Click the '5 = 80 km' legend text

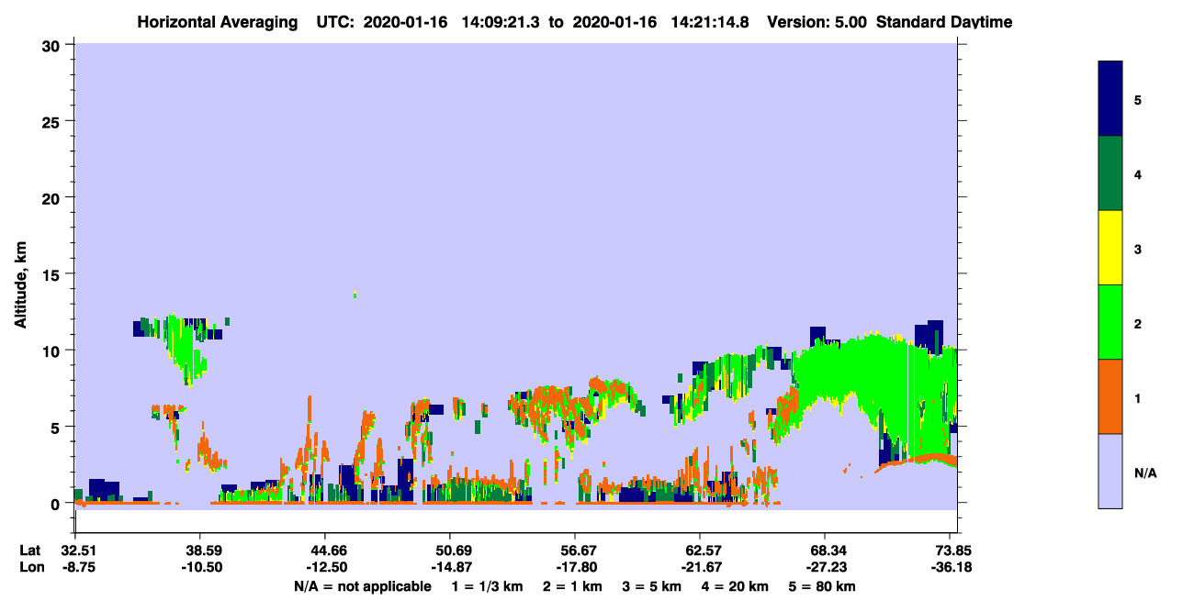click(x=823, y=586)
